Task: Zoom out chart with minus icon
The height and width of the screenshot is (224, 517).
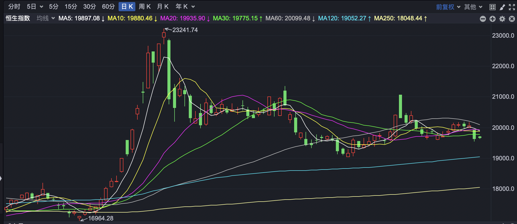Action: tap(483, 19)
